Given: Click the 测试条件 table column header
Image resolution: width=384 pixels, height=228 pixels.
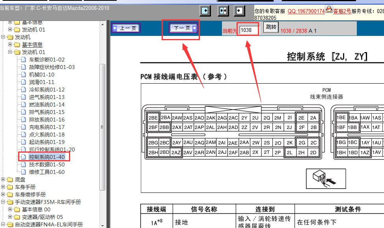Looking at the screenshot, I should 348,209.
